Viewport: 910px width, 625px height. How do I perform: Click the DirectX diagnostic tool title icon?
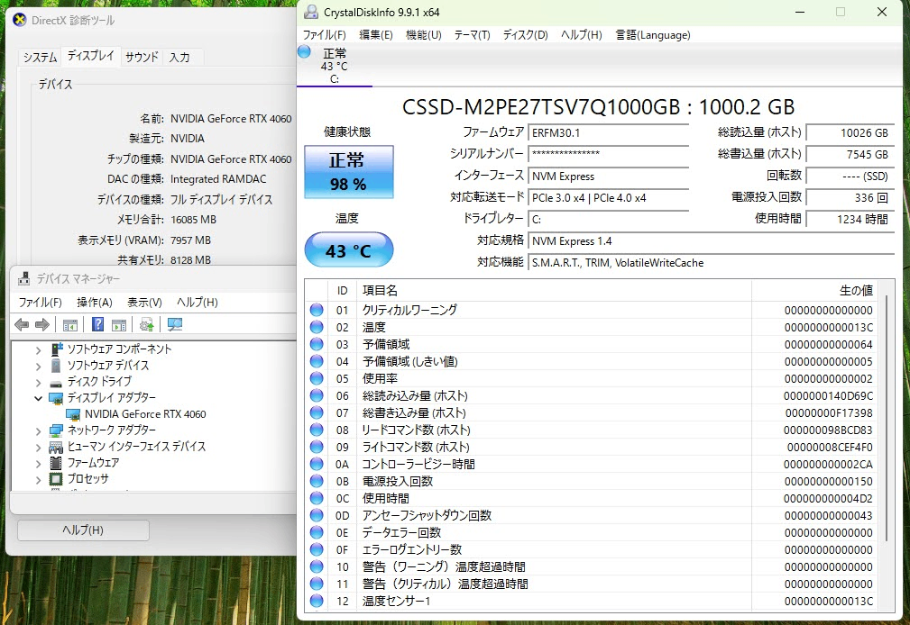[20, 21]
